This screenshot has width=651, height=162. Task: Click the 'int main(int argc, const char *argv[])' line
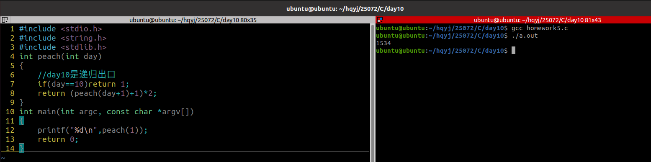[x=106, y=112]
